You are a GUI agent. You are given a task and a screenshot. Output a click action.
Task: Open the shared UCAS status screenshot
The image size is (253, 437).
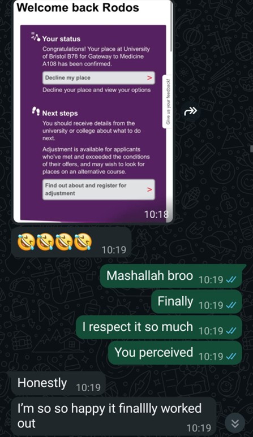[x=93, y=111]
